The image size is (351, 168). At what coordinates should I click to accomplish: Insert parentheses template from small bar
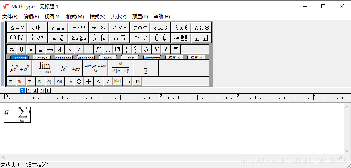98,49
